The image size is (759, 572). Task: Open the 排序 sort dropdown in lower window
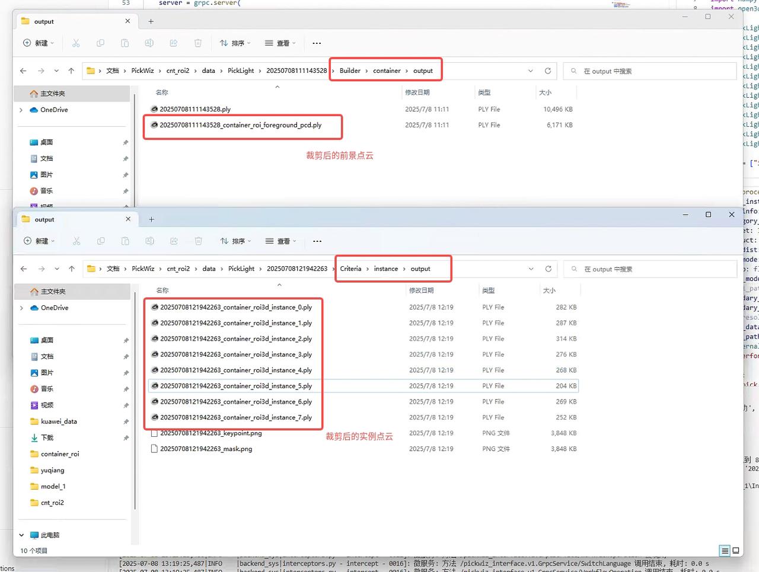tap(235, 241)
